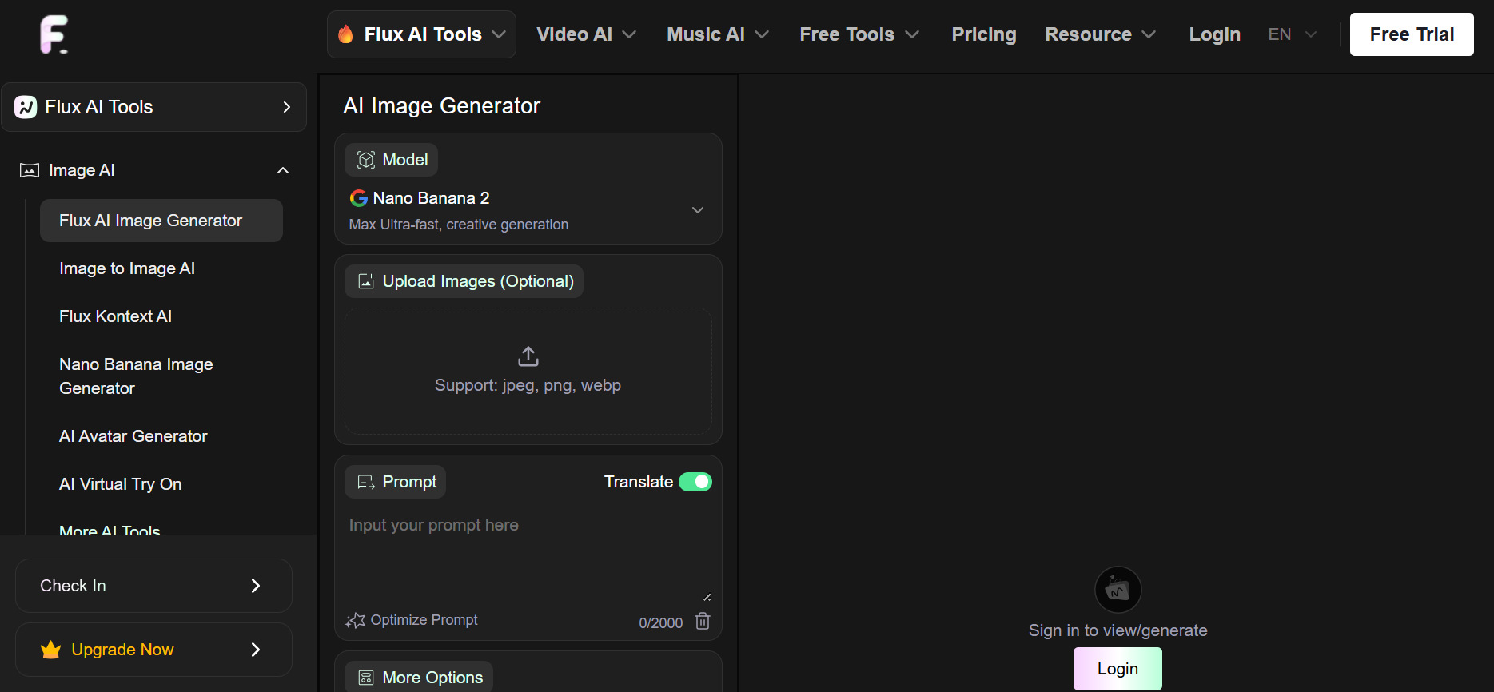1494x692 pixels.
Task: Open the EN language selector
Action: [1292, 34]
